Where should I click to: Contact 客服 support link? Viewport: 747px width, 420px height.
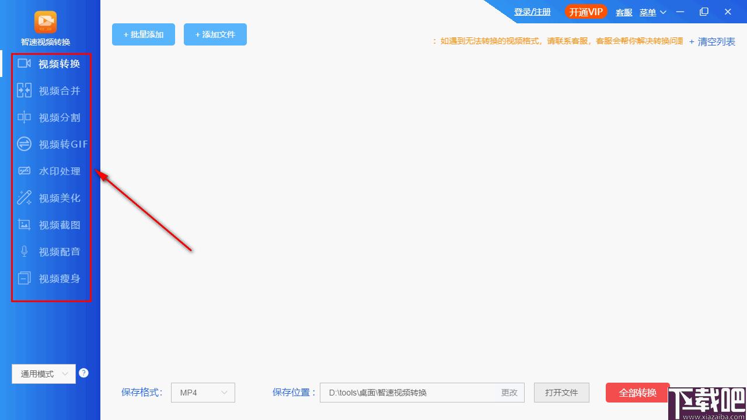624,12
